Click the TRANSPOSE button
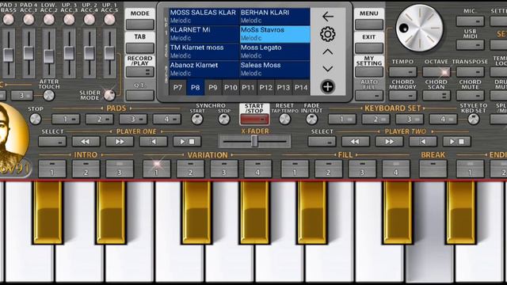 click(470, 71)
